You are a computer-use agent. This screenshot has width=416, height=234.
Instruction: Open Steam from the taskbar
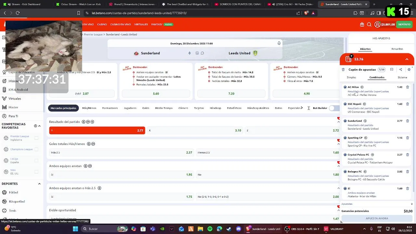(229, 229)
